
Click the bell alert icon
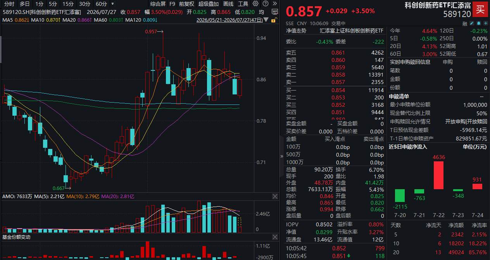coord(479,23)
